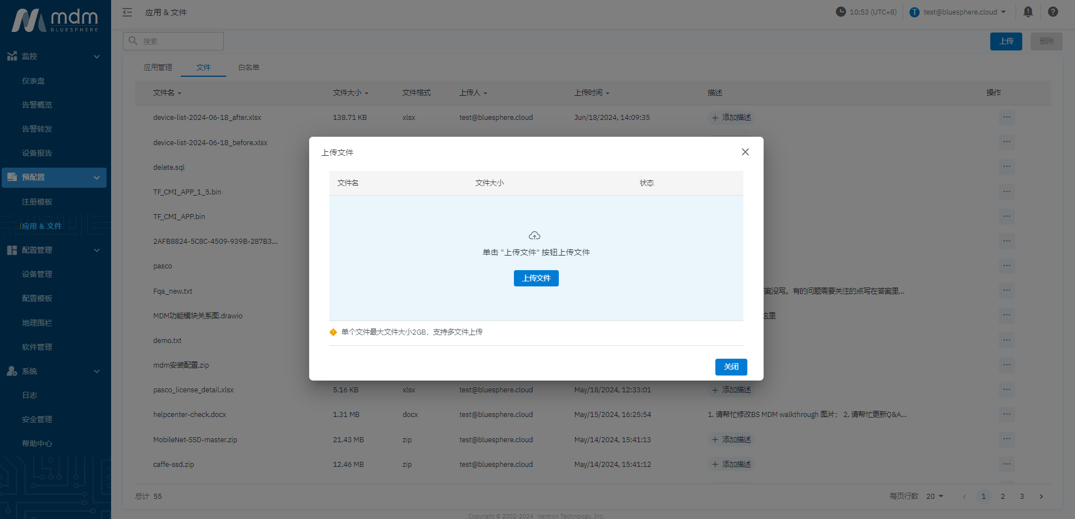Close the upload file dialog with X
Image resolution: width=1075 pixels, height=519 pixels.
[745, 152]
